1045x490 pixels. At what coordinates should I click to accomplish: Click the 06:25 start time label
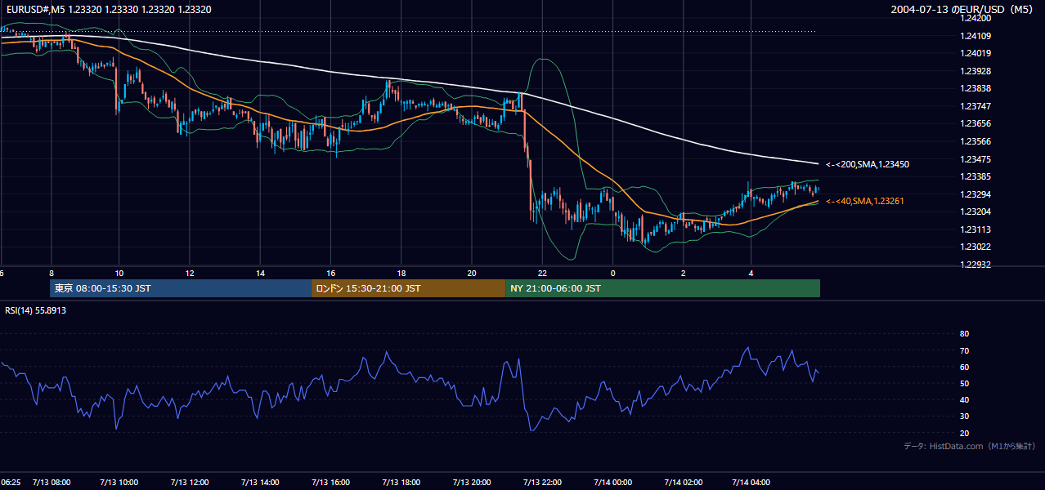(10, 482)
